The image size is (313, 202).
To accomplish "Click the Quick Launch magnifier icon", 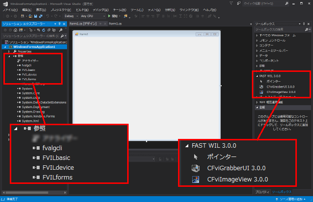I will click(287, 3).
